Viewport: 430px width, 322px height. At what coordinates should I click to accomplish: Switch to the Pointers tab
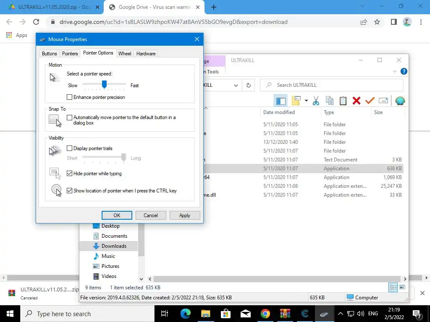click(70, 54)
